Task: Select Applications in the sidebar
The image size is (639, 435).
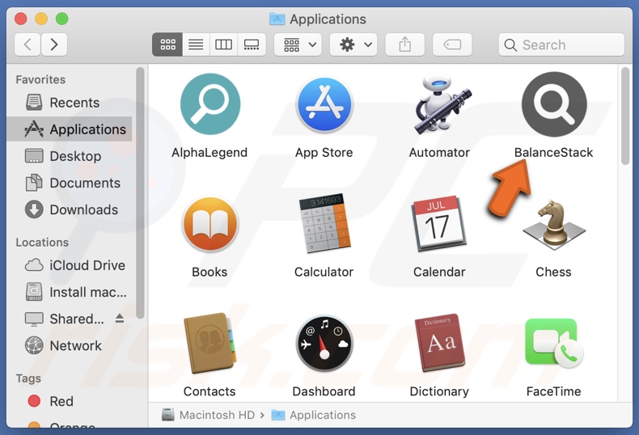Action: pos(69,129)
